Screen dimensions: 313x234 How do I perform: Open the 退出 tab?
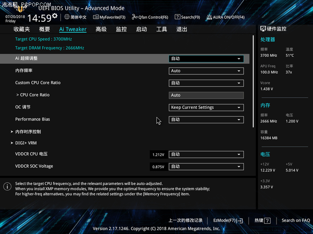click(182, 29)
